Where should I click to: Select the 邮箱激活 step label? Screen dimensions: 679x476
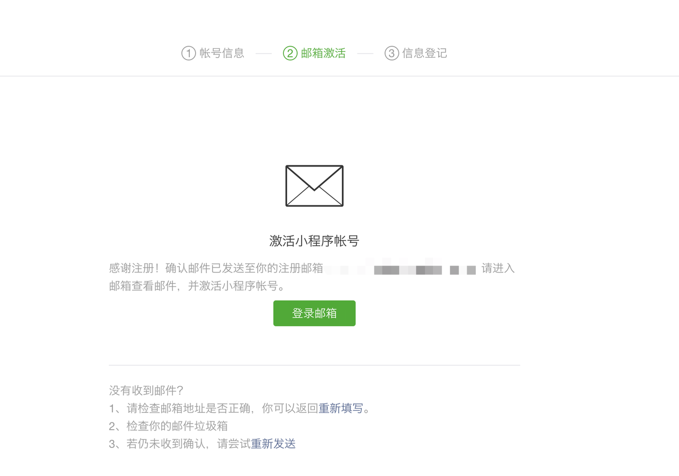pyautogui.click(x=323, y=53)
